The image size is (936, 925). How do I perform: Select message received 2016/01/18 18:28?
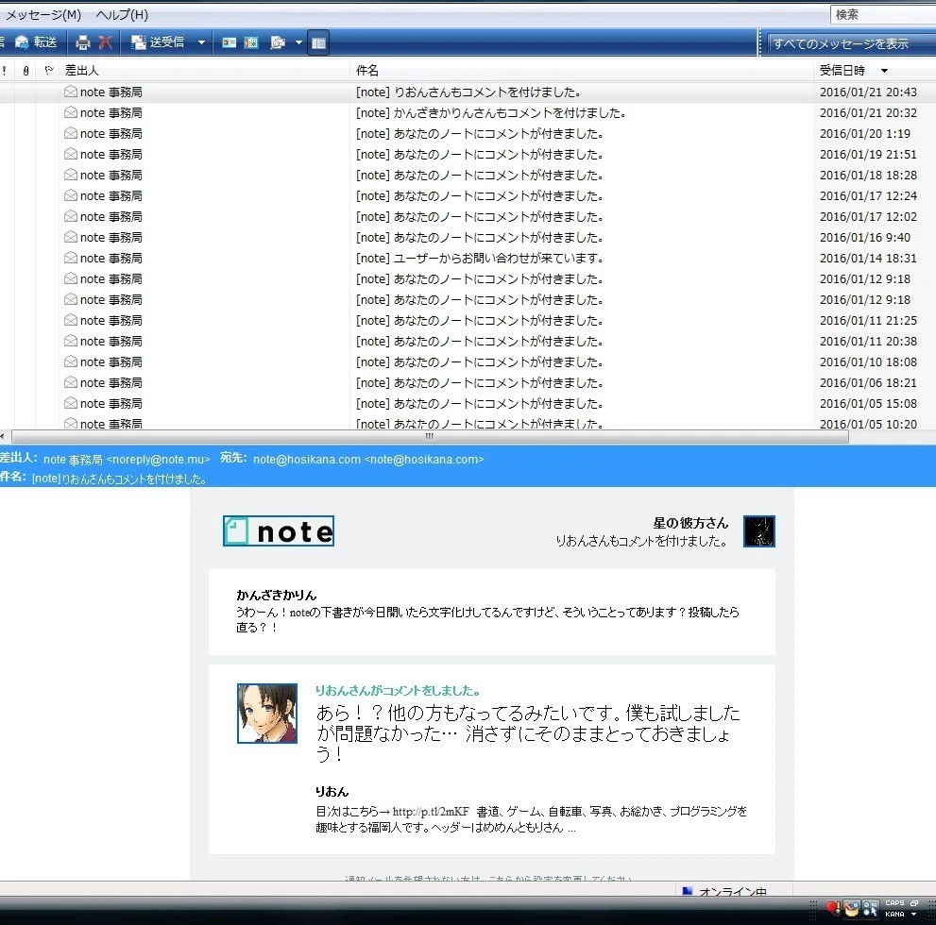468,176
